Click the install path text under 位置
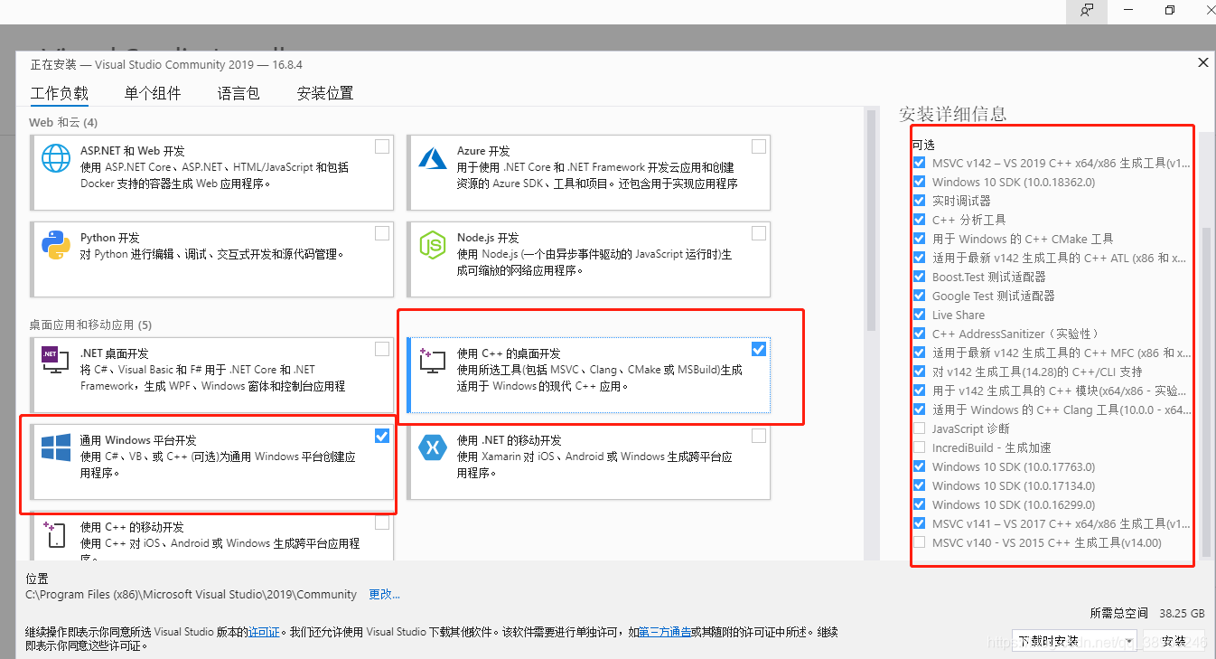 (x=192, y=594)
